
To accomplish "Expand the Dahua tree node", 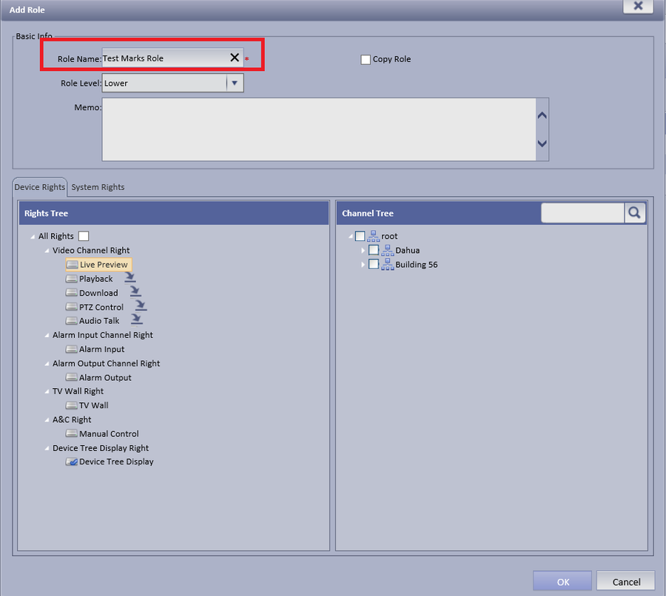I will pos(363,251).
